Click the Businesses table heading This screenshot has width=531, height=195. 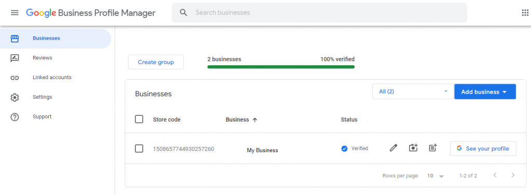point(153,94)
